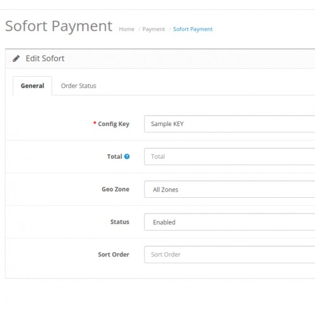Click the Sofort Payment breadcrumb link
The height and width of the screenshot is (315, 315).
[193, 29]
